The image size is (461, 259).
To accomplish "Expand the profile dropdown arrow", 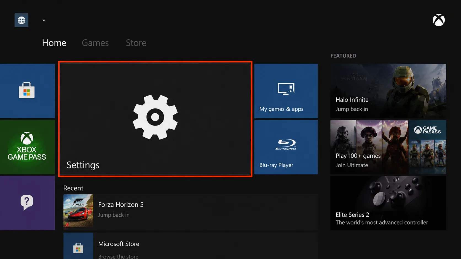I will (44, 20).
